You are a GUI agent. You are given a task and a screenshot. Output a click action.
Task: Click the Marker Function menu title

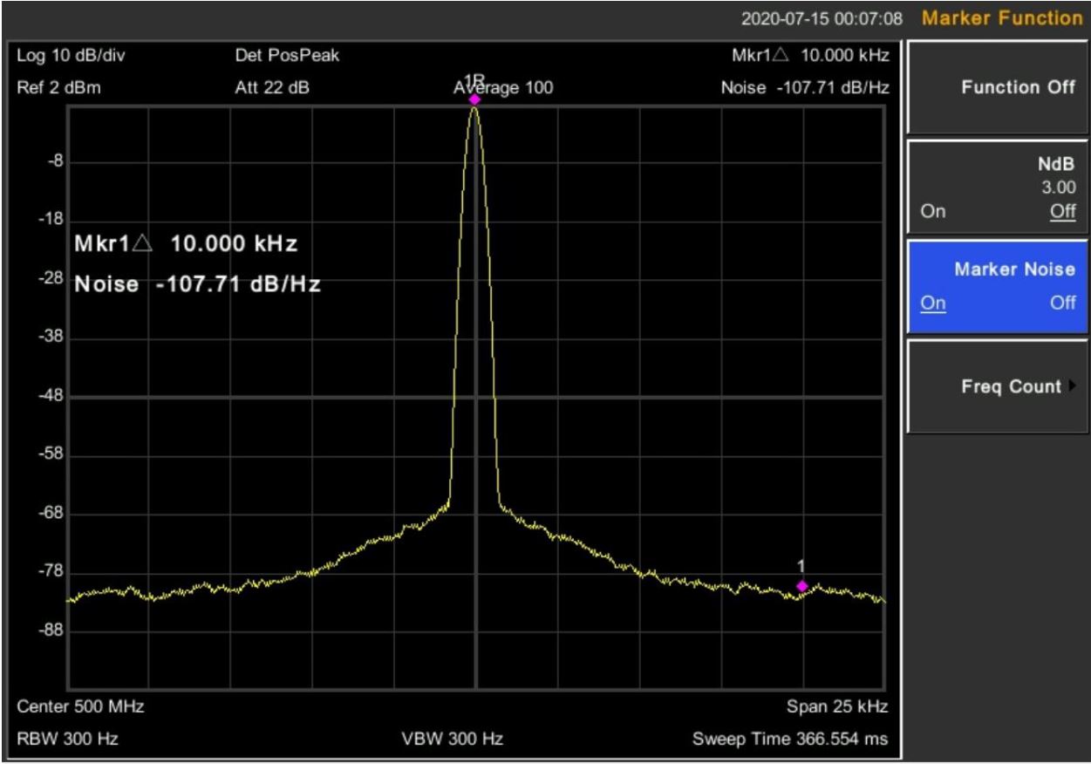[1000, 18]
